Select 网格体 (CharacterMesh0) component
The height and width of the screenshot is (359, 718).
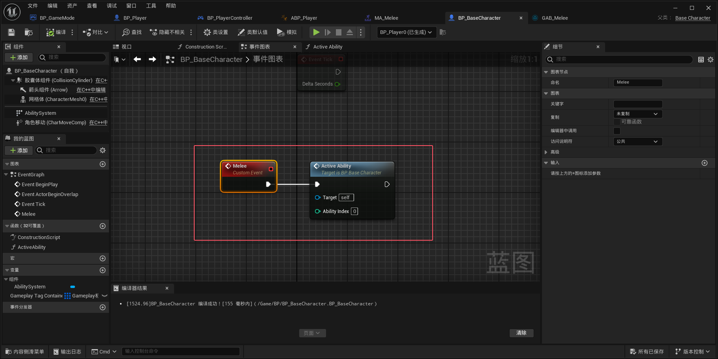(57, 99)
